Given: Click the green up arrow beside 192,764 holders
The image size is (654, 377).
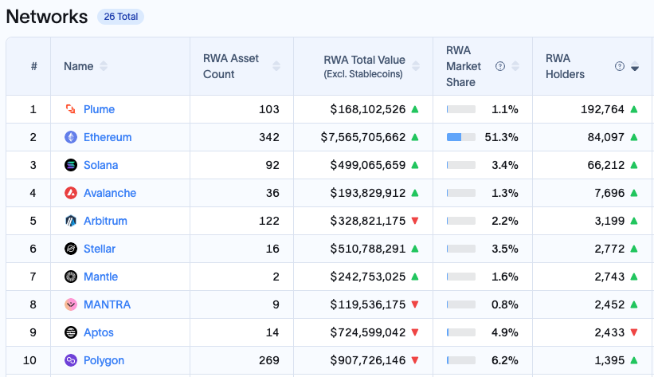Looking at the screenshot, I should tap(634, 109).
